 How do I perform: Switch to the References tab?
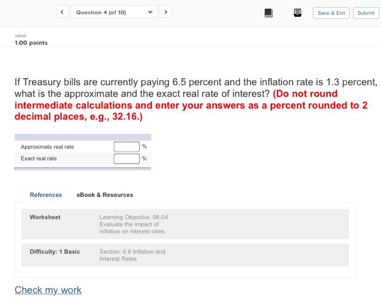click(46, 195)
